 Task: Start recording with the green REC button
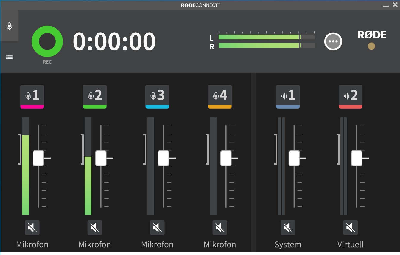[47, 41]
